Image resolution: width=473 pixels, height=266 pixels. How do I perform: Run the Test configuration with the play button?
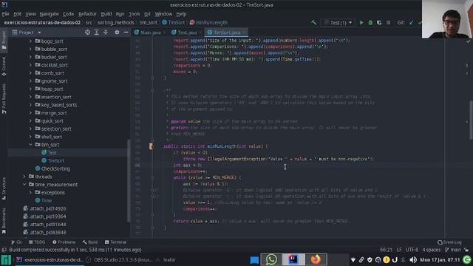(361, 23)
